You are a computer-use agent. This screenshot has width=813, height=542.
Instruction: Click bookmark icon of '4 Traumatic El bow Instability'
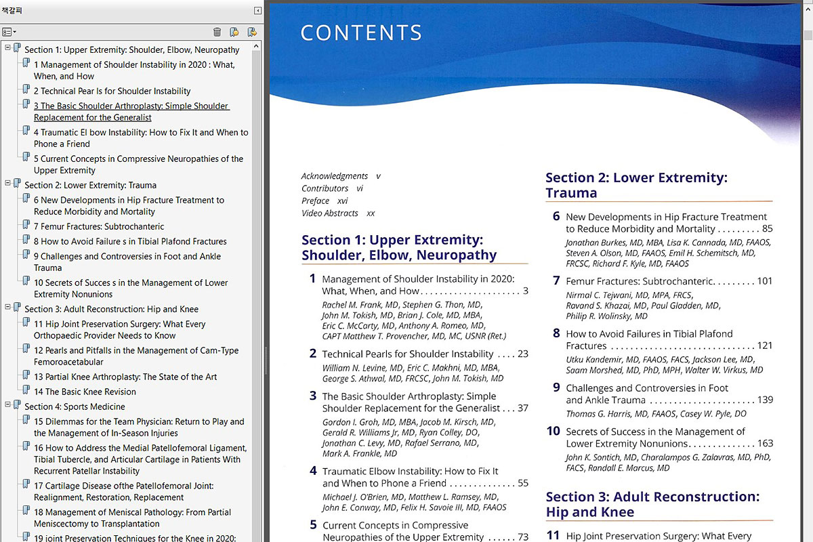point(26,131)
